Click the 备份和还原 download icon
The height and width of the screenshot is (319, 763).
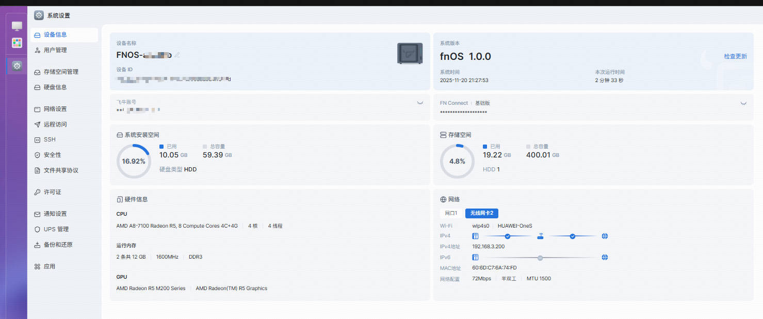click(x=37, y=245)
